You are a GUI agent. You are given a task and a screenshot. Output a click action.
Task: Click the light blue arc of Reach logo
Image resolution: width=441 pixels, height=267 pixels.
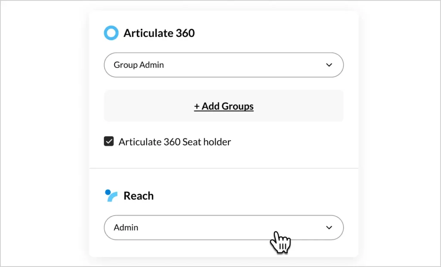[113, 197]
